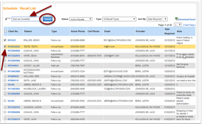Toggle the select-all checkbox in header
Screen dimensions: 202x124
tap(5, 31)
